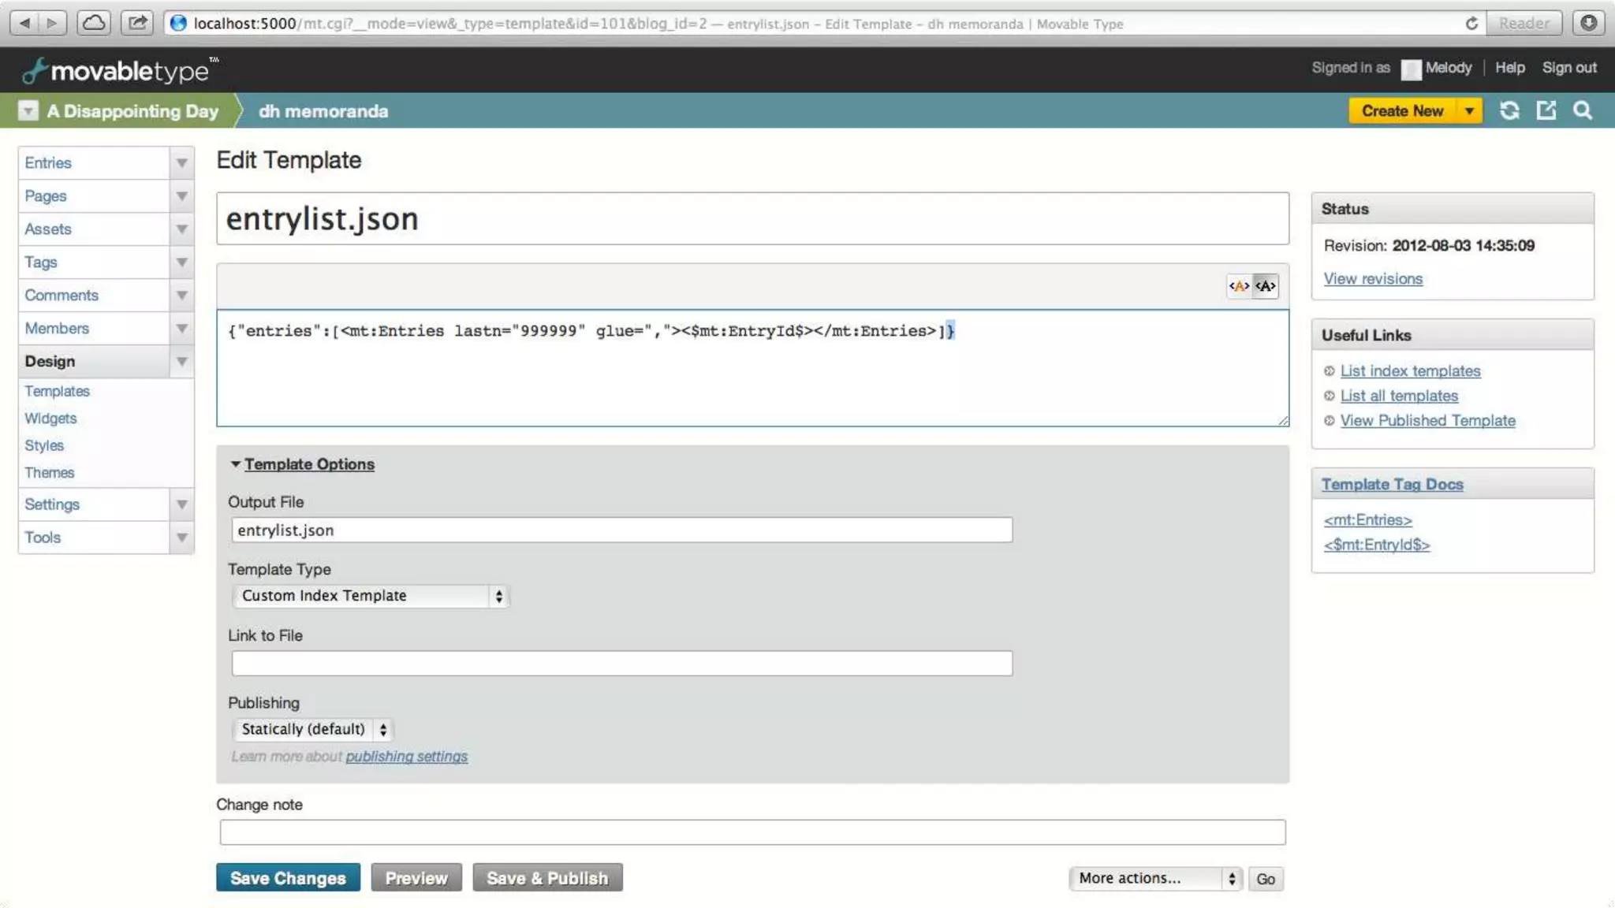Expand the Entries sidebar menu
1615x908 pixels.
(181, 163)
